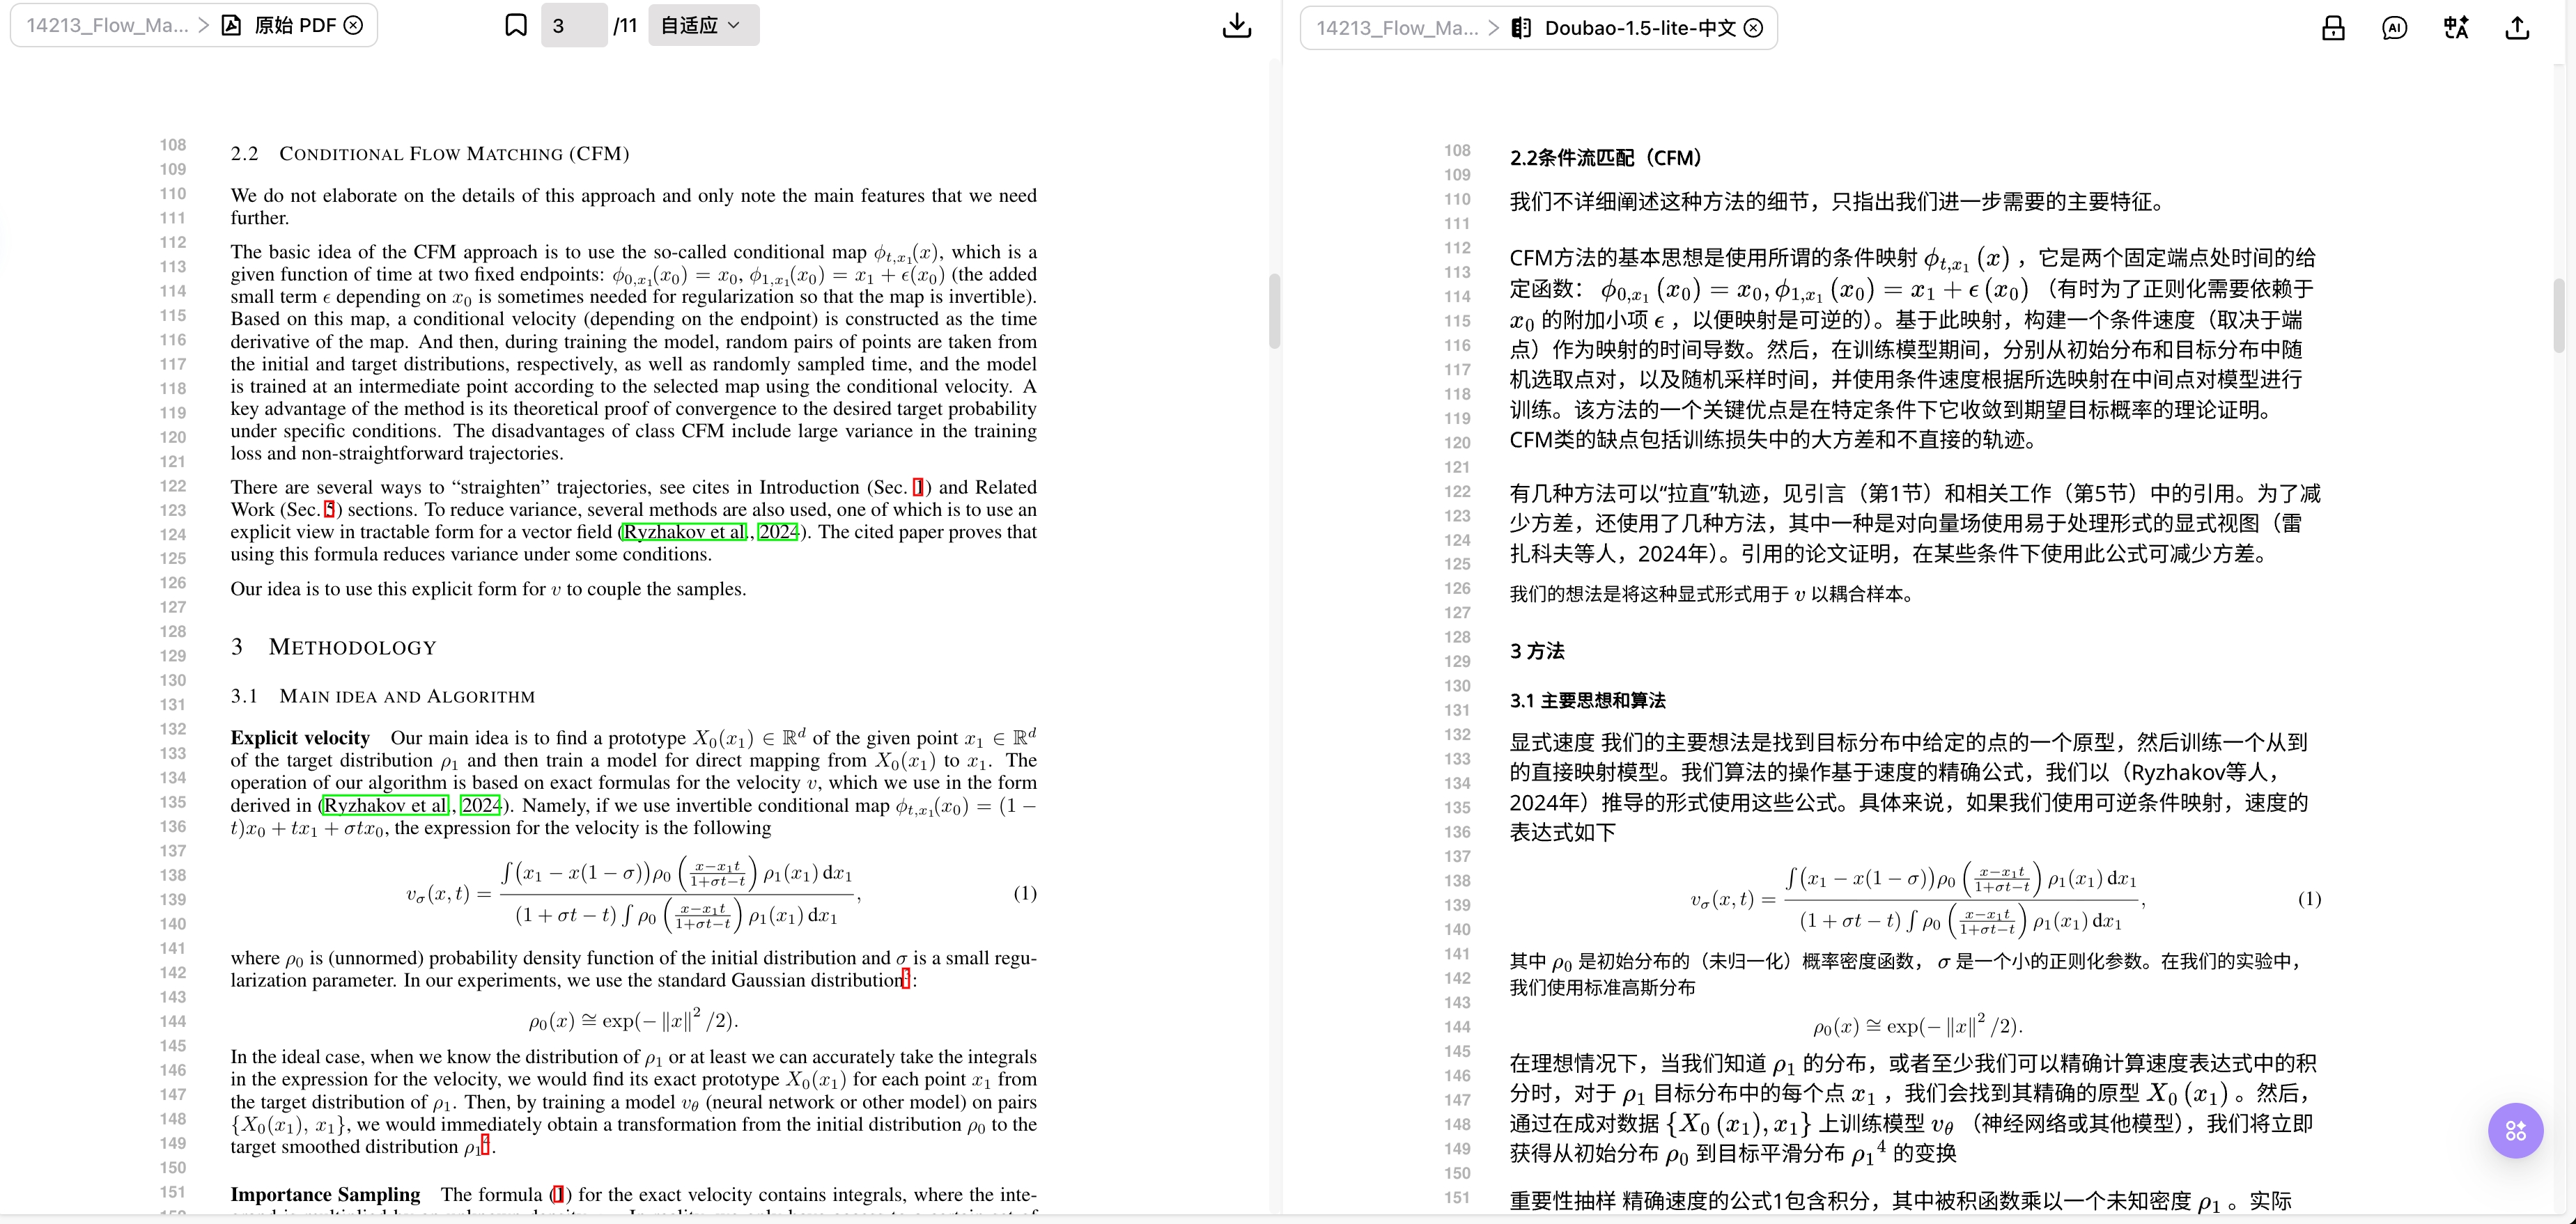Click the heading '3.1 MAIN IDEA AND ALGORITHM'
Viewport: 2576px width, 1224px height.
tap(383, 696)
